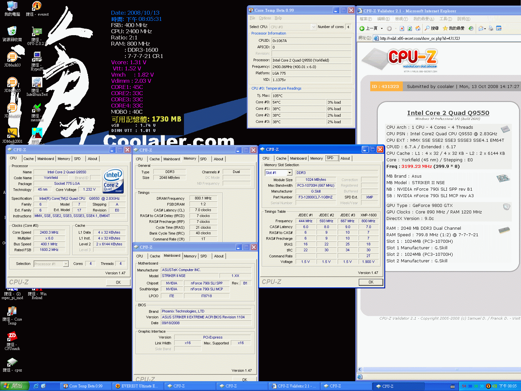Click Internet Explorer quick launch icon

point(36,386)
